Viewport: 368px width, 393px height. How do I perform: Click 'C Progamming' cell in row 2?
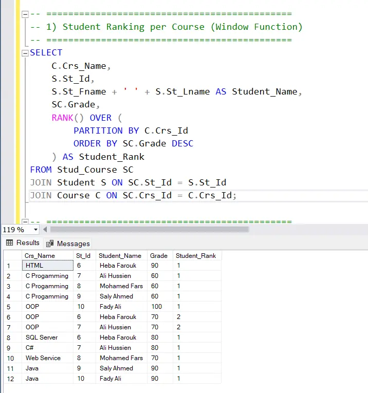tap(48, 276)
